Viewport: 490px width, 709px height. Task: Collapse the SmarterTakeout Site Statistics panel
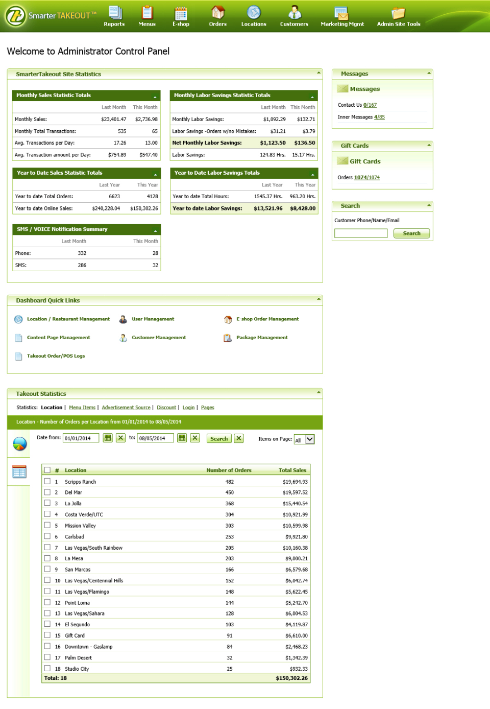[x=318, y=73]
